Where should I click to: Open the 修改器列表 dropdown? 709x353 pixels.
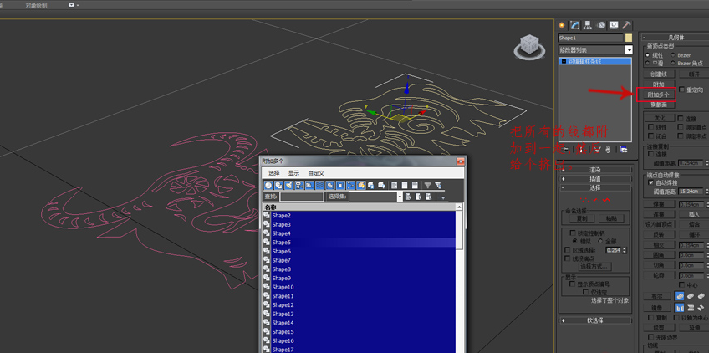(629, 50)
